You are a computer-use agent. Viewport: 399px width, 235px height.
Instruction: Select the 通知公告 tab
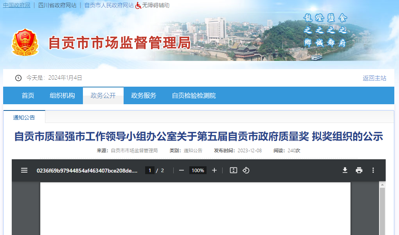(x=23, y=117)
